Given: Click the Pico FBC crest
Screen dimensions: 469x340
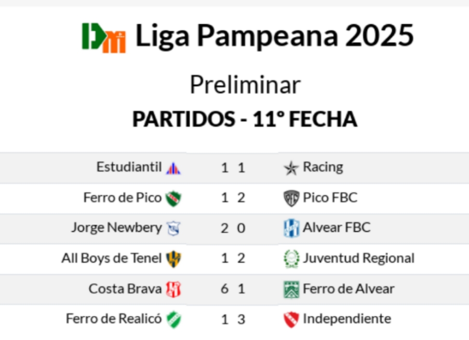Looking at the screenshot, I should click(x=291, y=198).
